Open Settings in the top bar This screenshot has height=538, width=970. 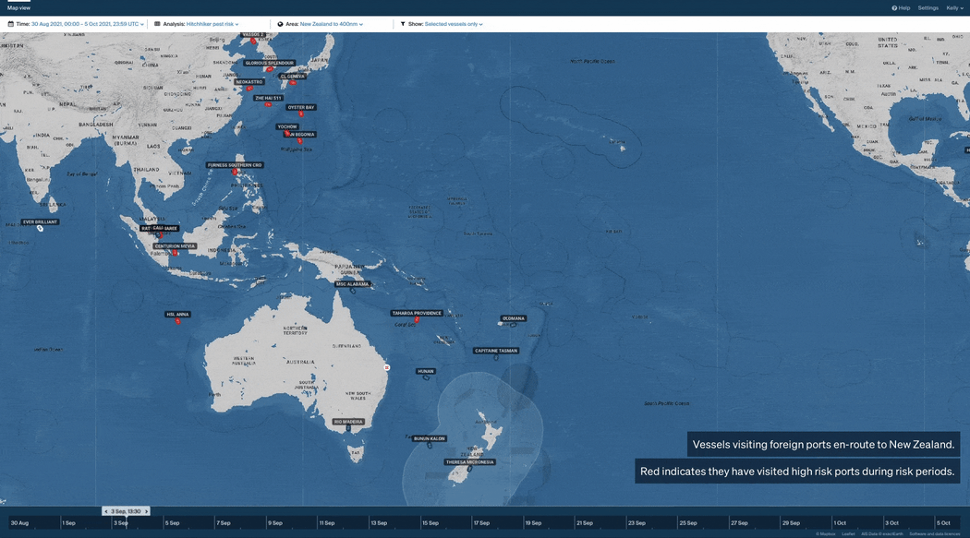pos(928,8)
